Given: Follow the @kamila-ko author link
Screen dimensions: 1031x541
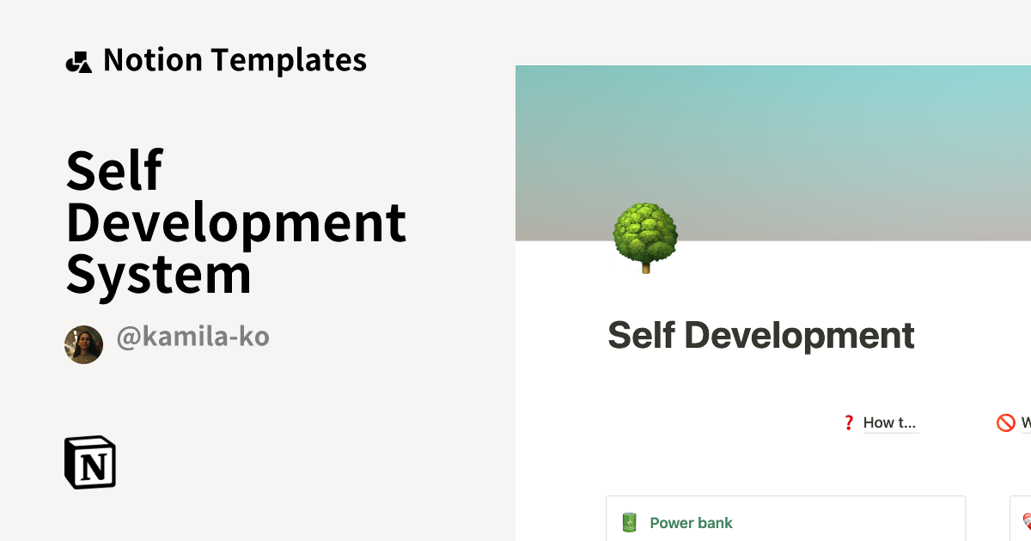Looking at the screenshot, I should click(x=192, y=337).
